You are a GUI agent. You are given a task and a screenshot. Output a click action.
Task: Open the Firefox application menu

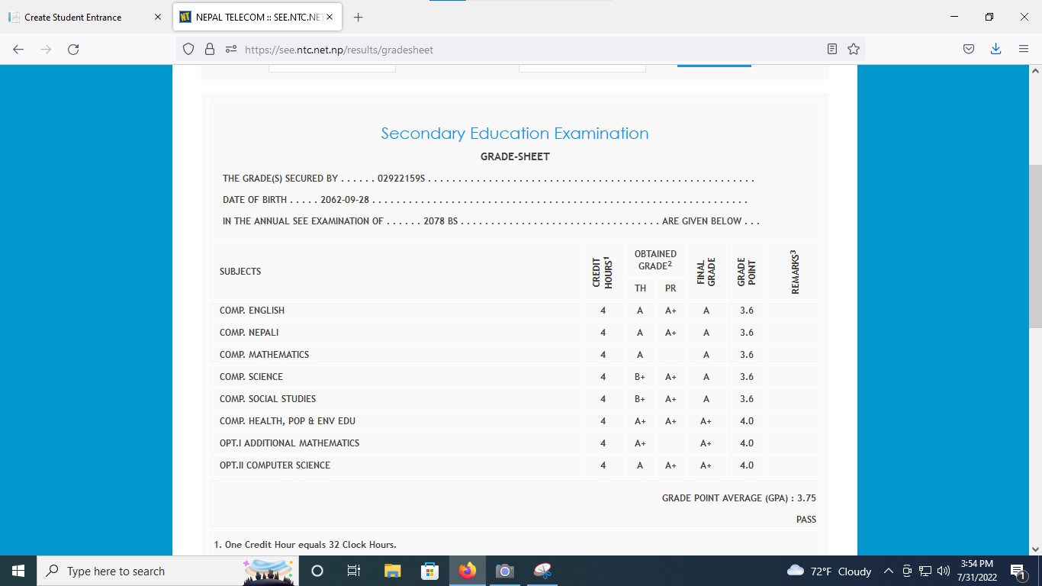pyautogui.click(x=1024, y=50)
